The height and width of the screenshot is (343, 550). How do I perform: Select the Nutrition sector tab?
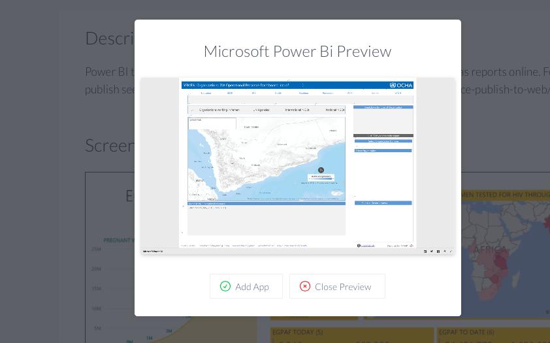303,93
